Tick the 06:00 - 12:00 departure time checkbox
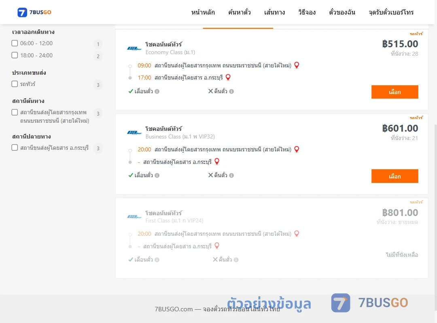The height and width of the screenshot is (323, 437). [x=15, y=43]
